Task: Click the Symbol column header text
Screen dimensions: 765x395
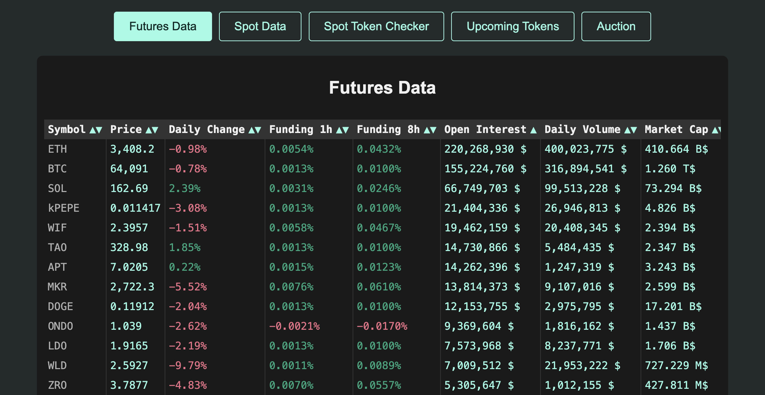Action: 67,129
